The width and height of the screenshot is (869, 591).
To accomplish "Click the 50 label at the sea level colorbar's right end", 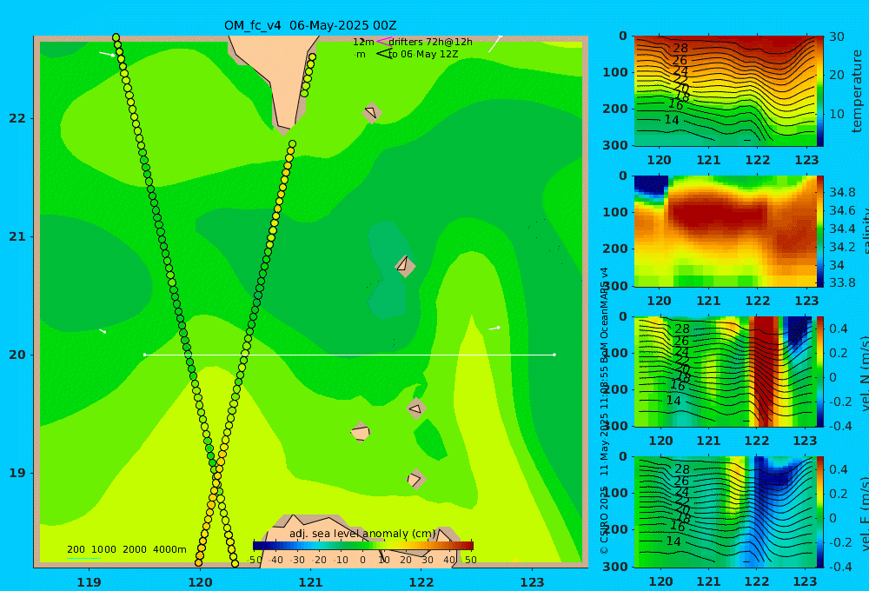I will [470, 560].
